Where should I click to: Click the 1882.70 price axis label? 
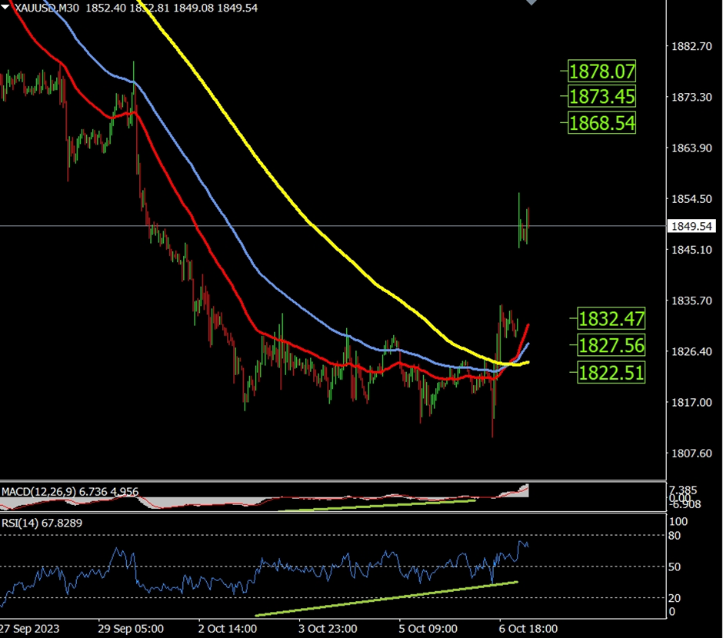click(x=691, y=46)
